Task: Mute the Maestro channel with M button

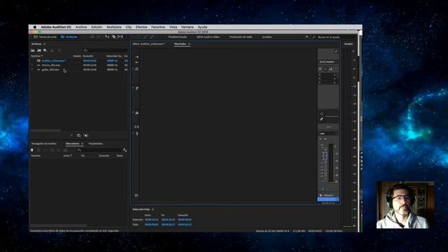Action: pyautogui.click(x=321, y=139)
